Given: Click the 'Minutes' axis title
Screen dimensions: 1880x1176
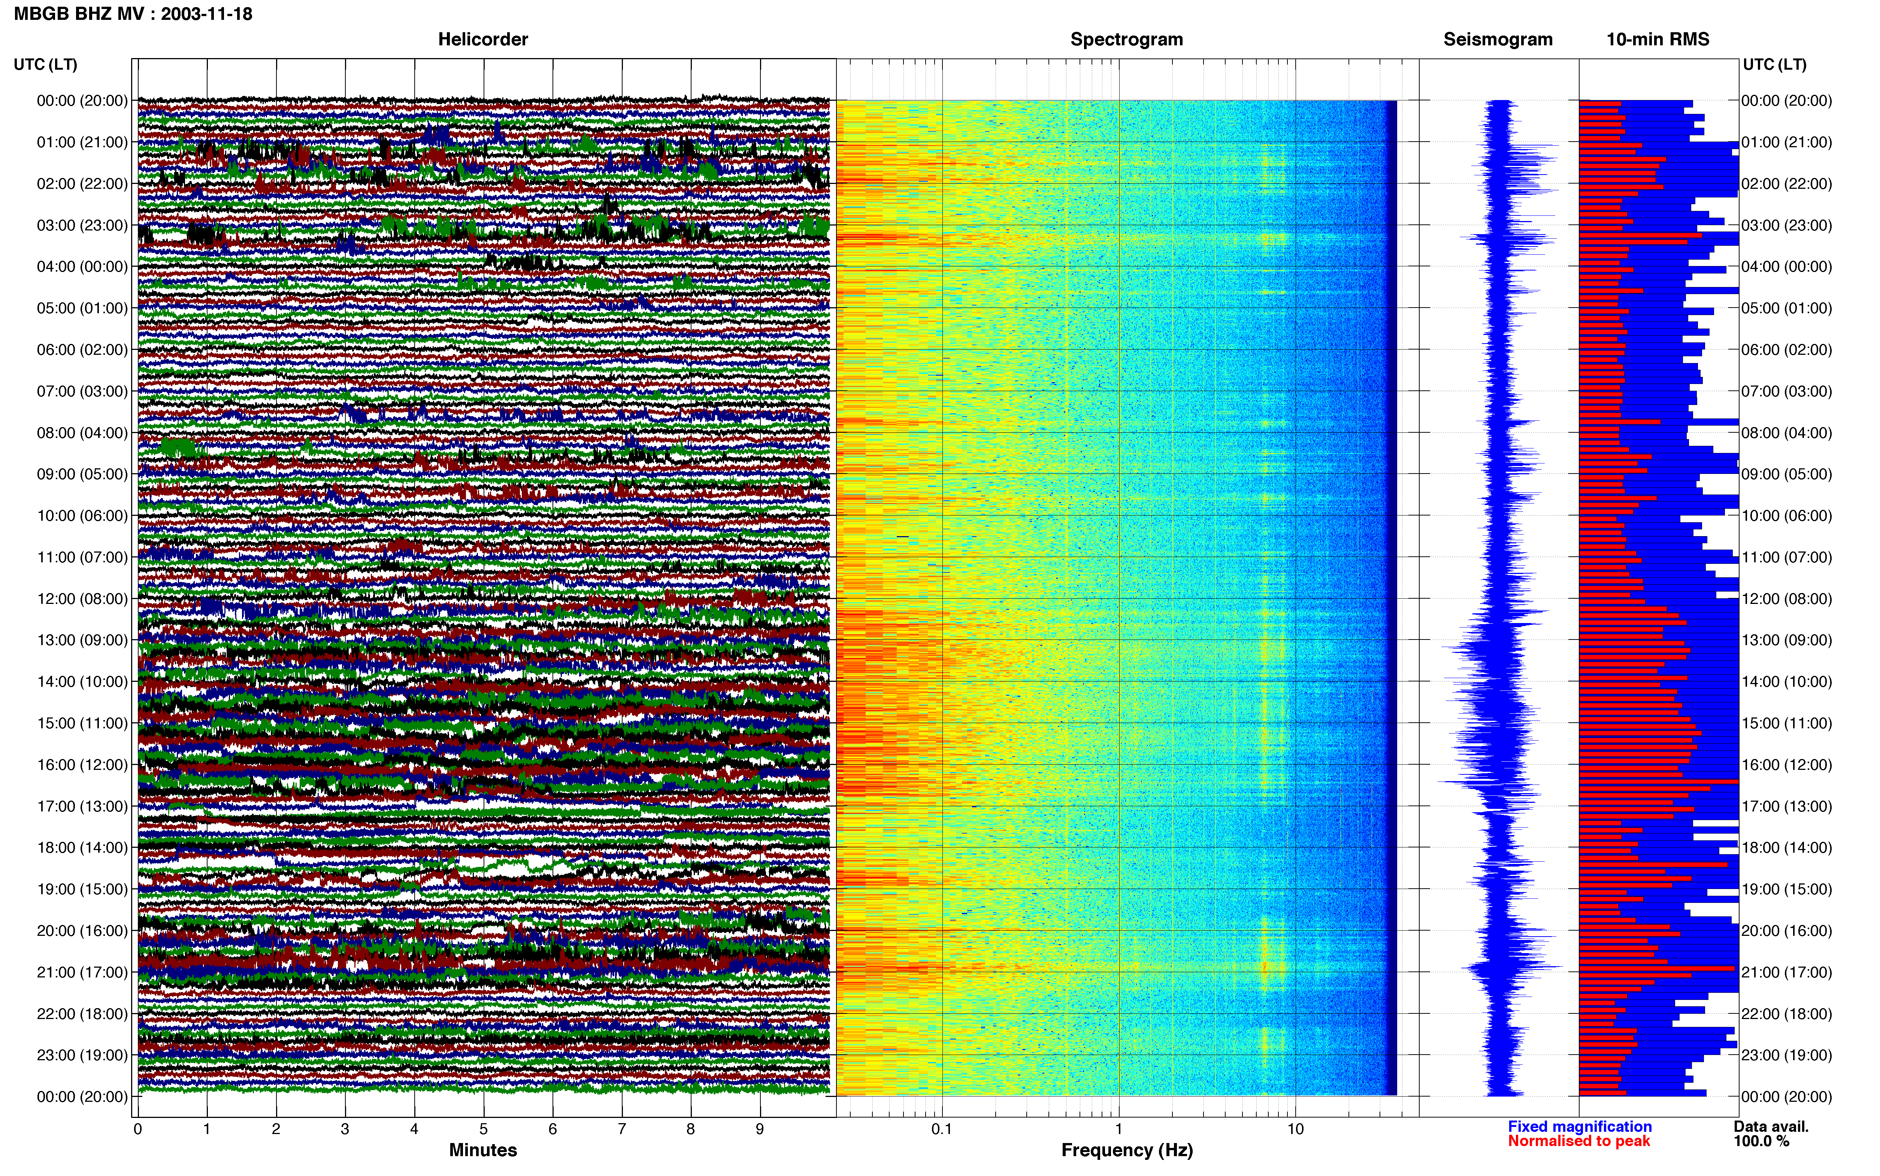Looking at the screenshot, I should 483,1150.
